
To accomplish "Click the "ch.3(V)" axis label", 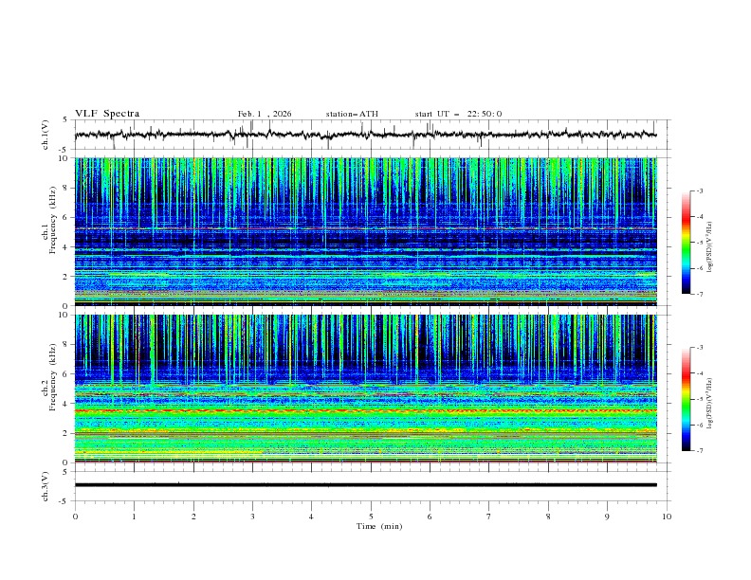I will click(x=46, y=486).
